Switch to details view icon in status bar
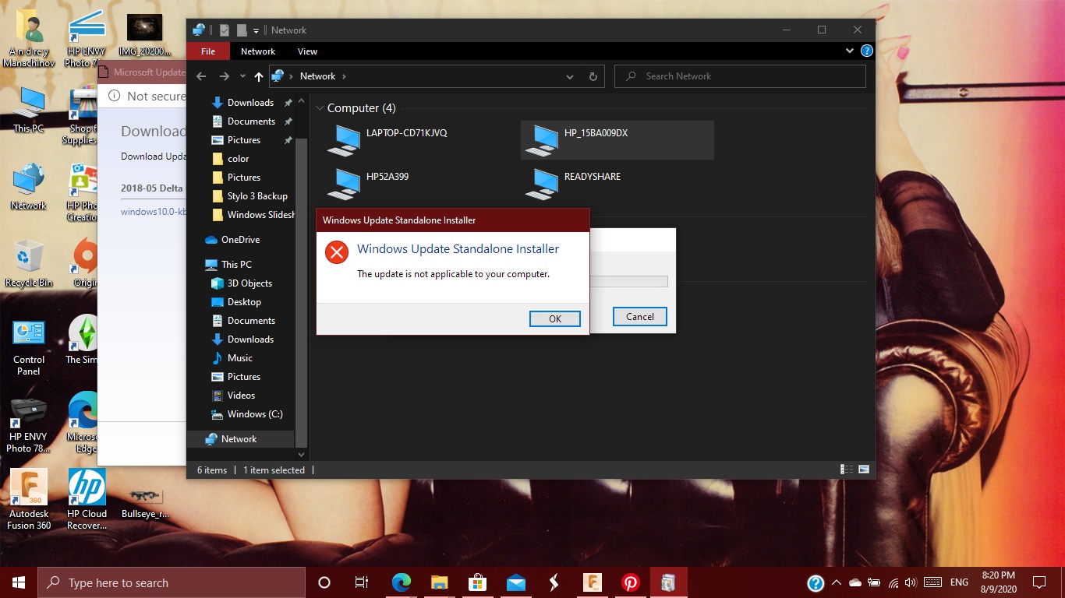The width and height of the screenshot is (1065, 598). 847,470
